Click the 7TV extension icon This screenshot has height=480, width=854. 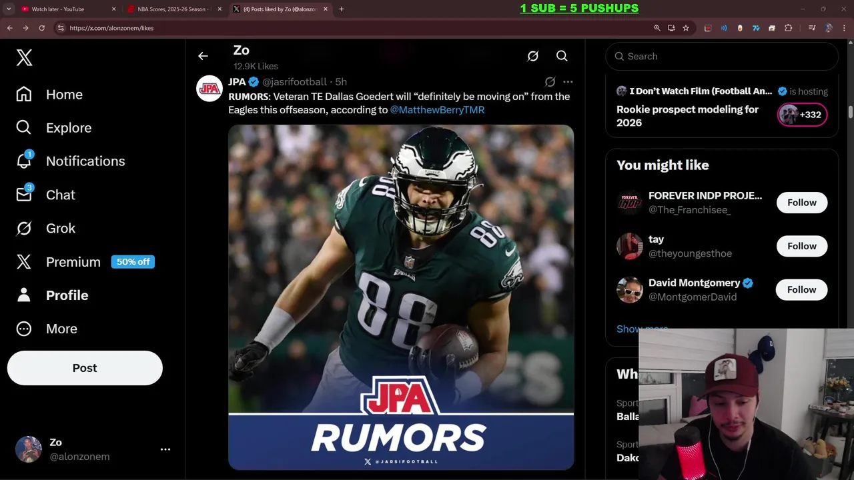(x=756, y=28)
